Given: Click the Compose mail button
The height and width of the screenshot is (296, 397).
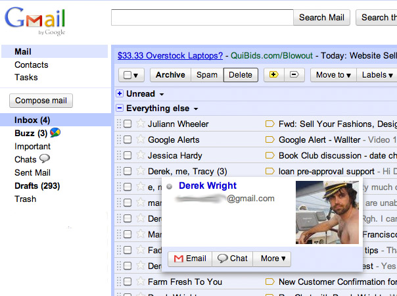Looking at the screenshot, I should pos(41,101).
